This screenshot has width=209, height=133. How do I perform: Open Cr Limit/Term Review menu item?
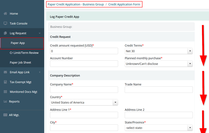[x=24, y=53]
